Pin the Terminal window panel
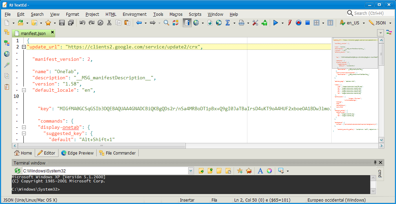 [375, 163]
